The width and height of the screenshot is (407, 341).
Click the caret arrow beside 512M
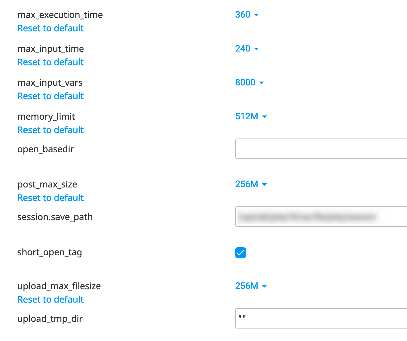264,117
